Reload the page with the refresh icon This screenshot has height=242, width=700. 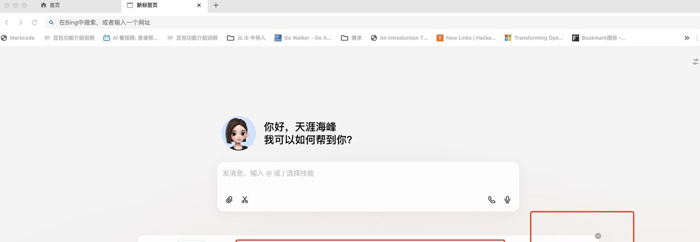[x=34, y=22]
